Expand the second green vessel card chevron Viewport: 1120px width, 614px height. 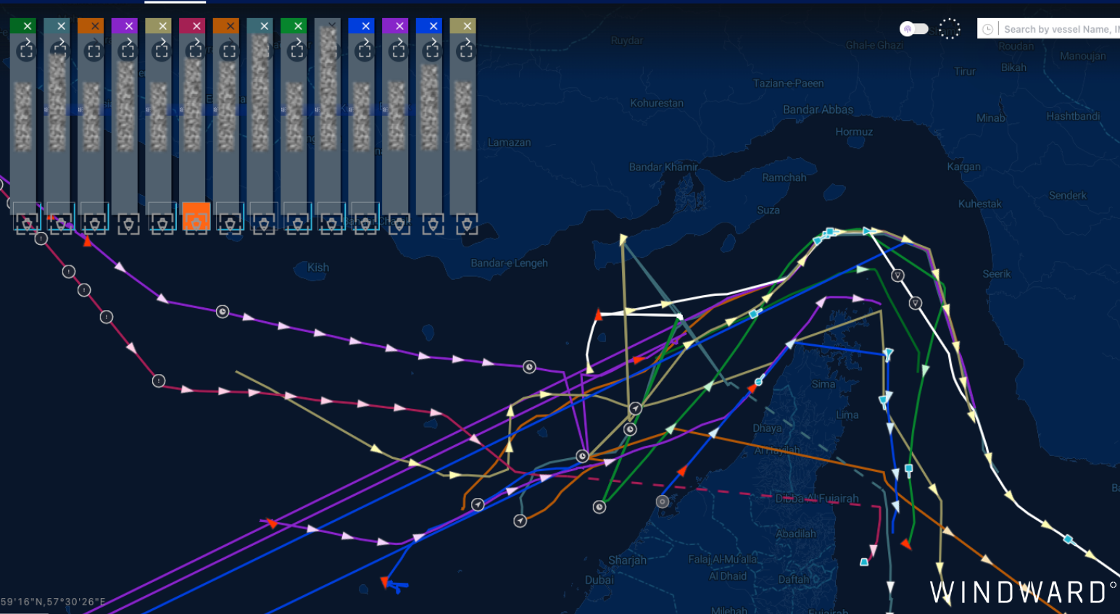[x=298, y=41]
